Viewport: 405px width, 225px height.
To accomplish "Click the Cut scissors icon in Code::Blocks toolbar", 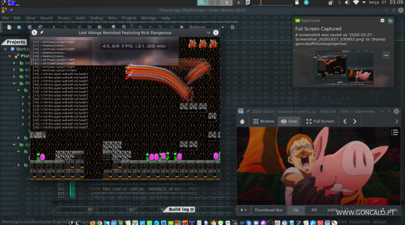I will point(79,27).
